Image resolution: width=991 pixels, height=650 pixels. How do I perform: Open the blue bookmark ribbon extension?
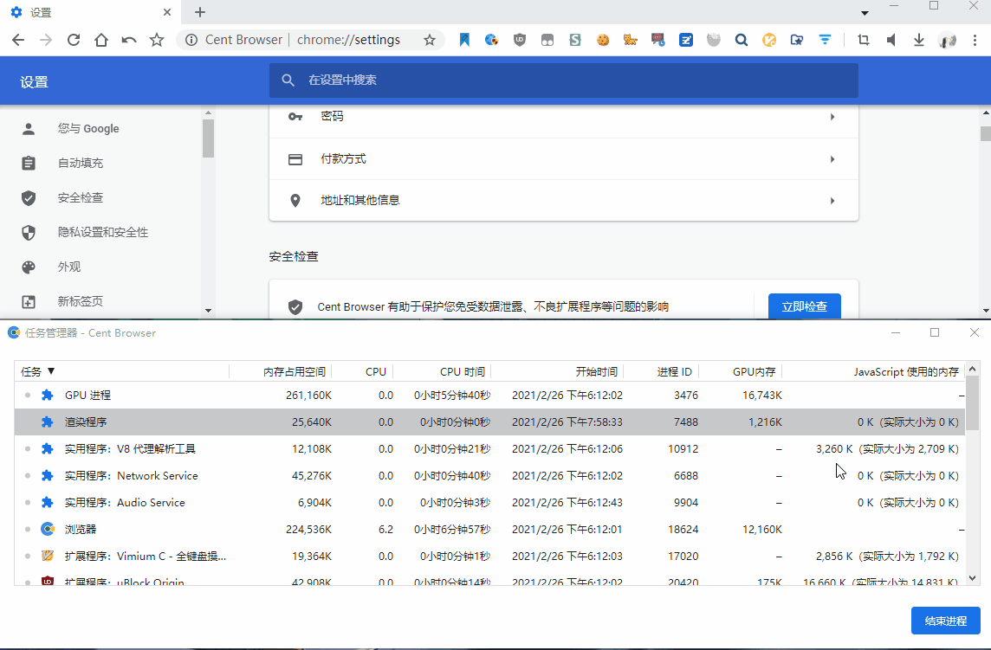click(464, 40)
